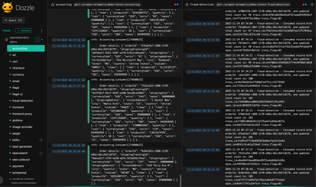Click accounting info line timestamped 08:37:18 AM
The height and width of the screenshot is (187, 316).
(x=117, y=40)
